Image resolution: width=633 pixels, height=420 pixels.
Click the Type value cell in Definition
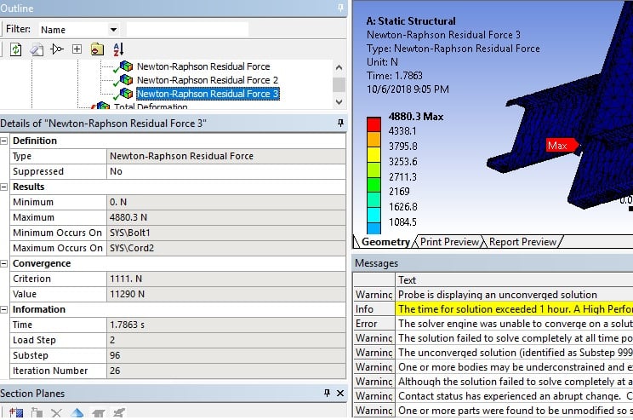[226, 156]
